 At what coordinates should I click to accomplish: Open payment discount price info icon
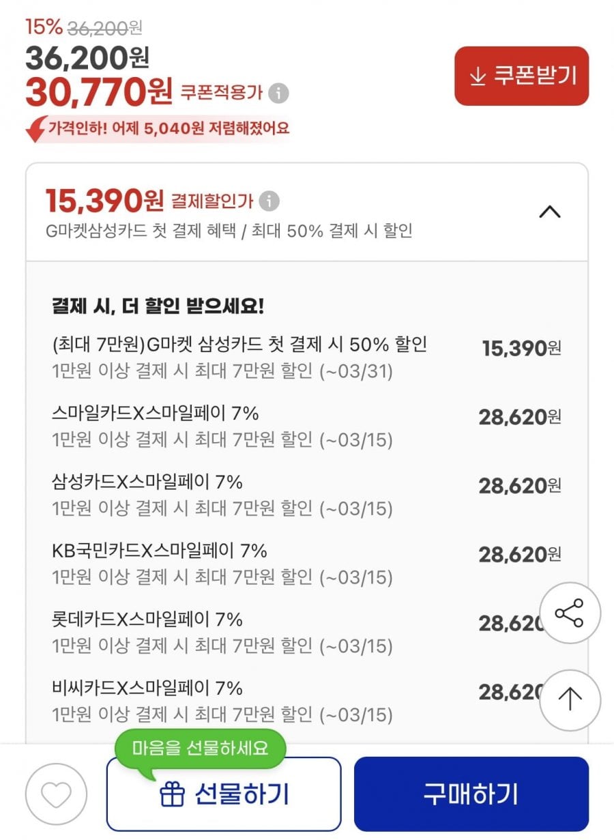click(x=269, y=201)
